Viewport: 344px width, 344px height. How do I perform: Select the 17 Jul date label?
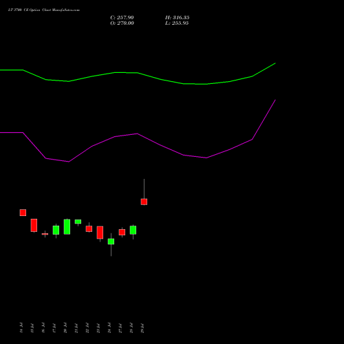54,327
